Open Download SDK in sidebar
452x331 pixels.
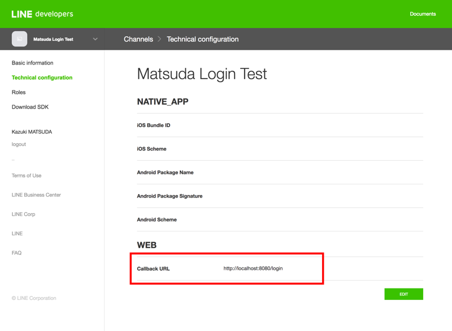click(31, 107)
